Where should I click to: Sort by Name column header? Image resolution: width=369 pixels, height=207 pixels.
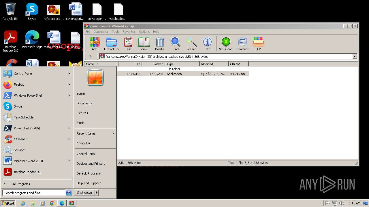click(101, 64)
